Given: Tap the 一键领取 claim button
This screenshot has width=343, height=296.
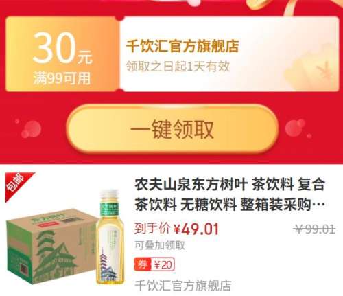Looking at the screenshot, I should [172, 129].
